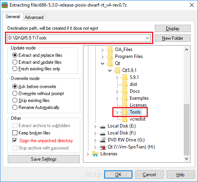Image resolution: width=198 pixels, height=182 pixels.
Task: Expand the DVD RW Drive (G:) node
Action: click(95, 140)
